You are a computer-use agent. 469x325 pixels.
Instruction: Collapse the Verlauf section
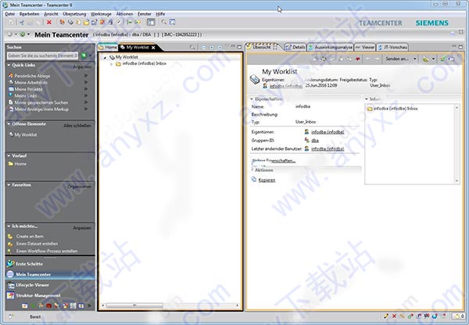click(9, 155)
